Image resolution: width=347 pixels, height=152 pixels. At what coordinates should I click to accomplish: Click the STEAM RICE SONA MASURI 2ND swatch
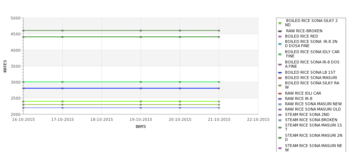click(x=280, y=138)
